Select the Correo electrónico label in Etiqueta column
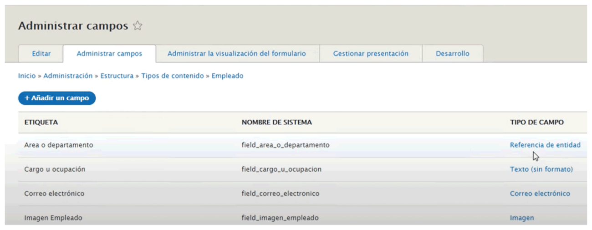The image size is (592, 230). (x=54, y=194)
